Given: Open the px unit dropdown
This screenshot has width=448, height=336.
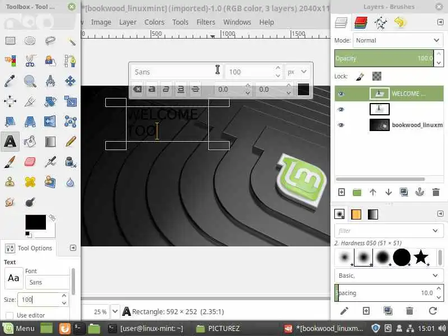Looking at the screenshot, I should click(298, 72).
